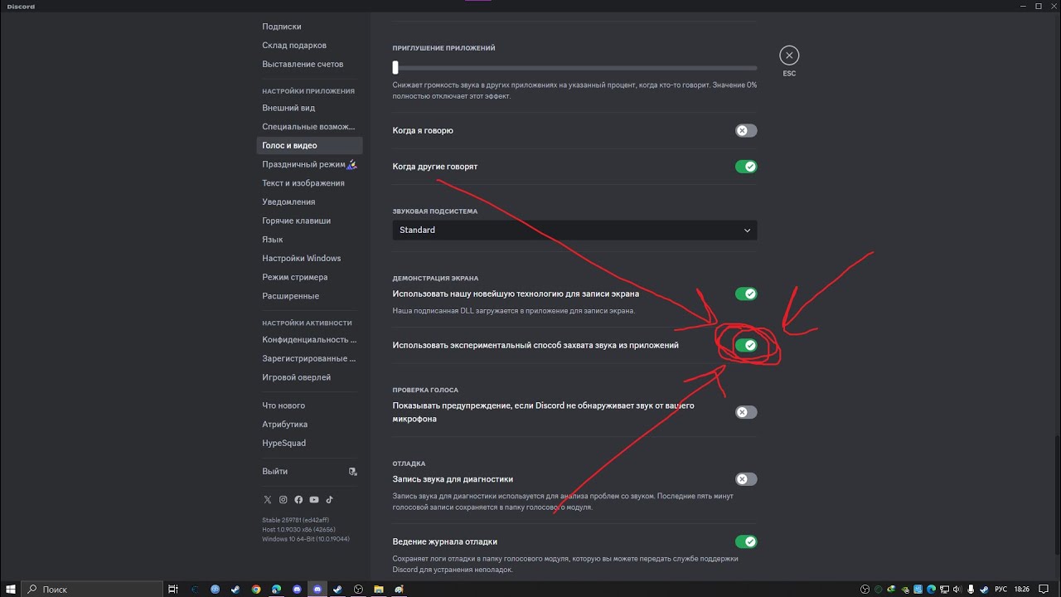Click the Windows taskbar Поиск search box
The height and width of the screenshot is (597, 1061).
click(92, 590)
